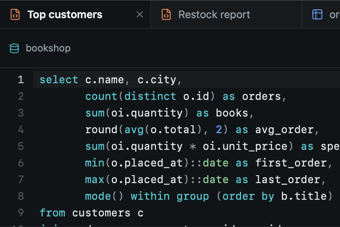Viewport: 340px width, 227px height.
Task: Click the 'avg' function on line 4
Action: pyautogui.click(x=134, y=130)
